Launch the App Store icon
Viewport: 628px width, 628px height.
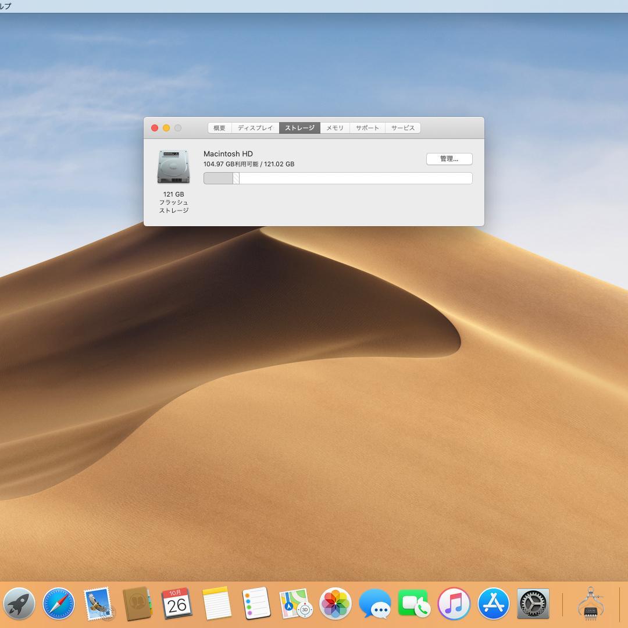[x=494, y=604]
